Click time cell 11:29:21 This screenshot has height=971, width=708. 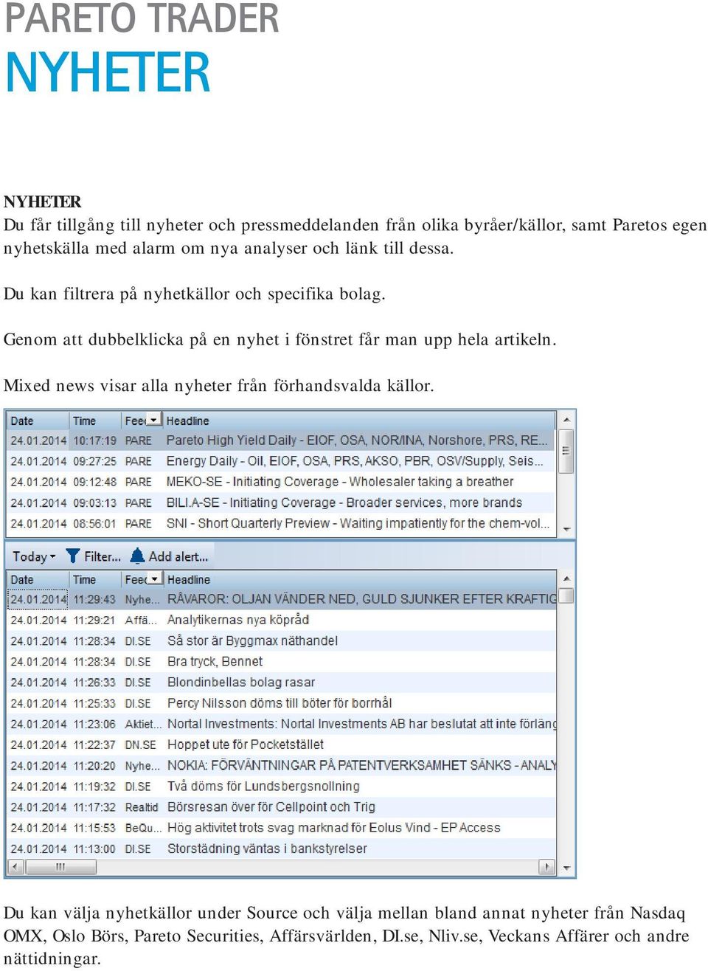[94, 620]
